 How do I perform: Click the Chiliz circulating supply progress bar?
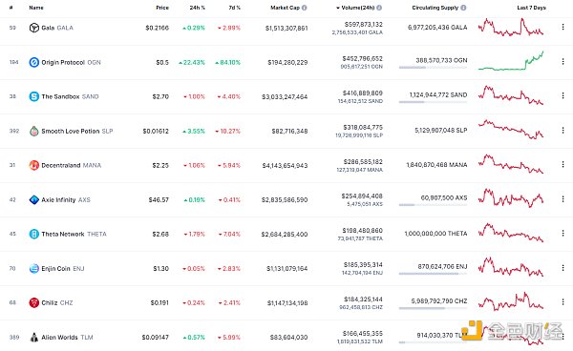point(433,308)
